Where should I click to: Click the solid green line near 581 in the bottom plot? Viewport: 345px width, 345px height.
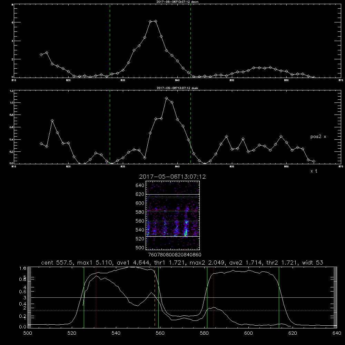[x=207, y=297]
